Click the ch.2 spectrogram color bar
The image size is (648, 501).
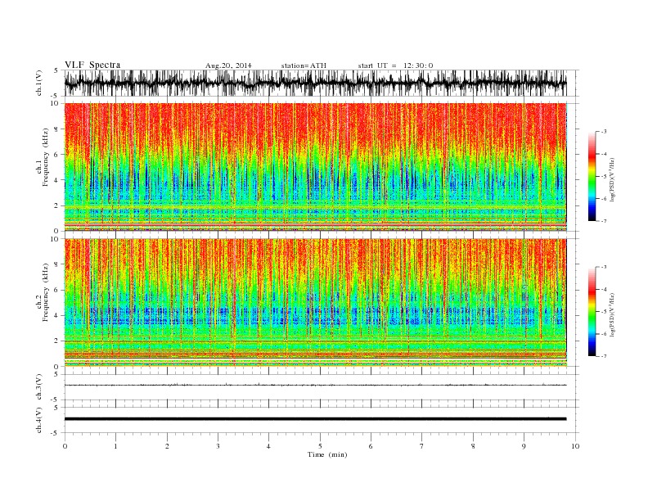(592, 311)
